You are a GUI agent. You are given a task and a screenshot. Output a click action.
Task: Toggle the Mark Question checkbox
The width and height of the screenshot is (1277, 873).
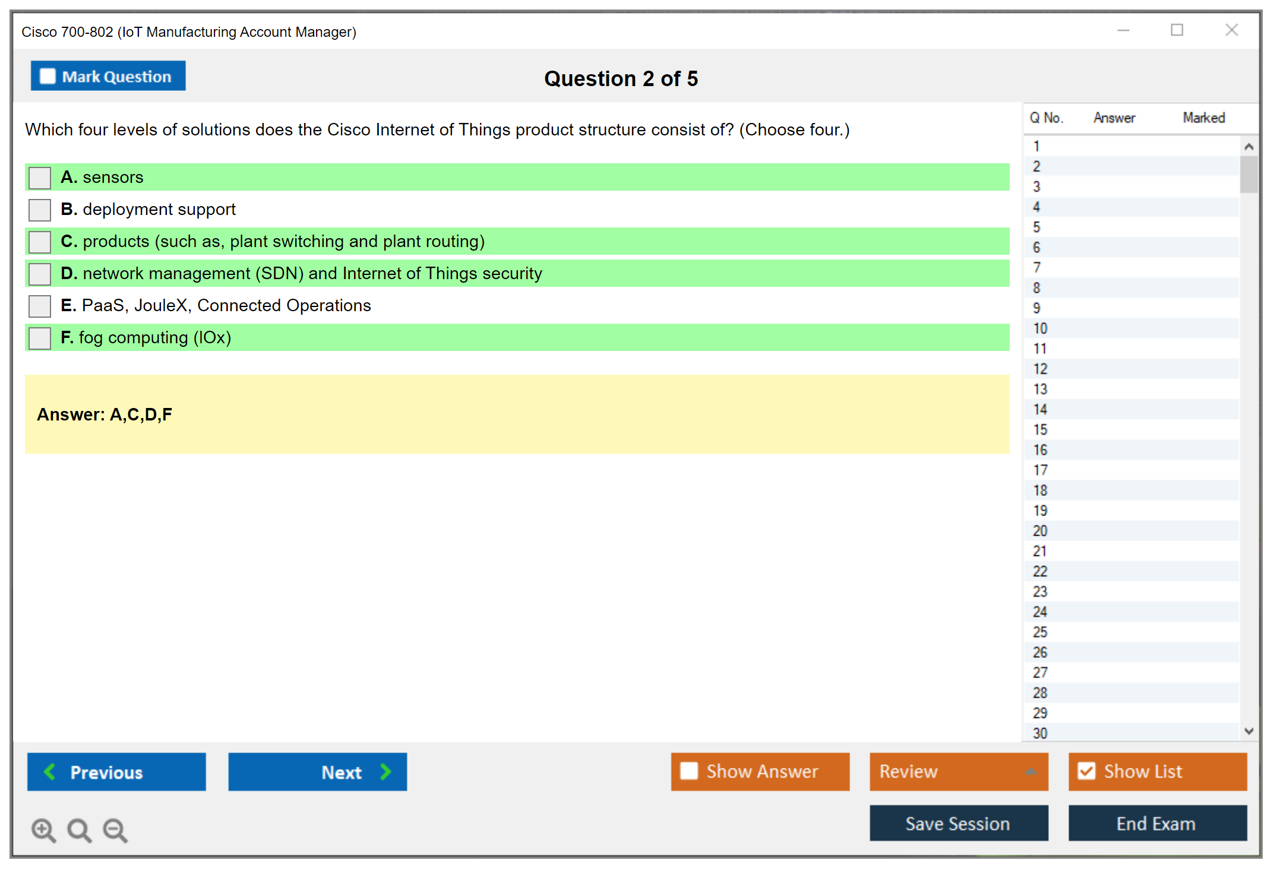tap(48, 77)
